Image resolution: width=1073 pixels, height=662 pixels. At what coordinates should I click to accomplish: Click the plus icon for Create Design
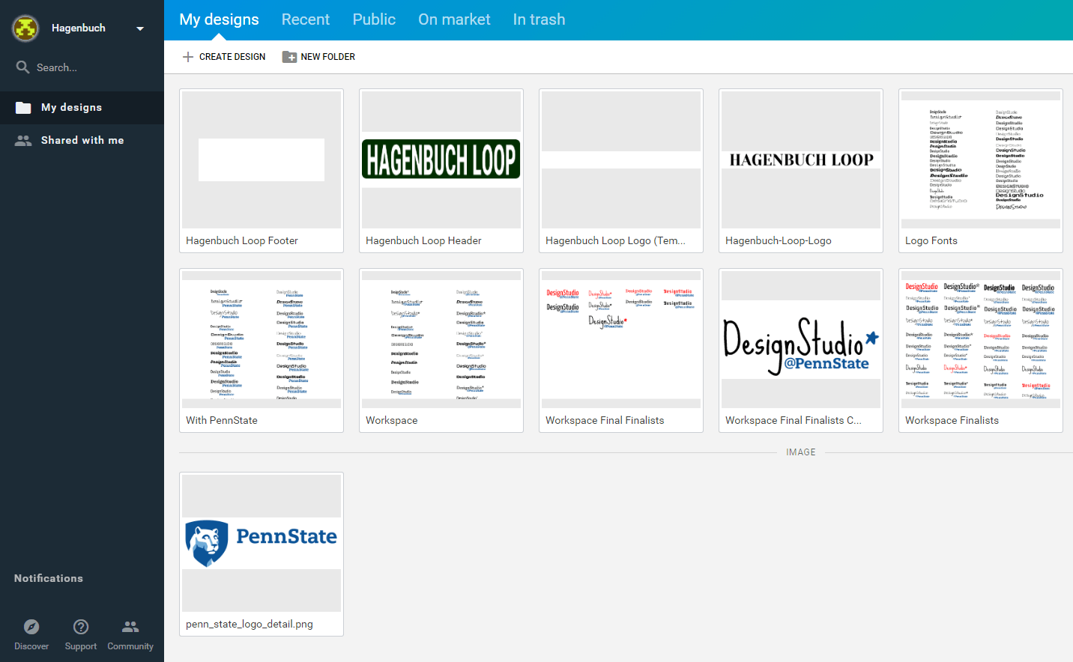[x=188, y=57]
